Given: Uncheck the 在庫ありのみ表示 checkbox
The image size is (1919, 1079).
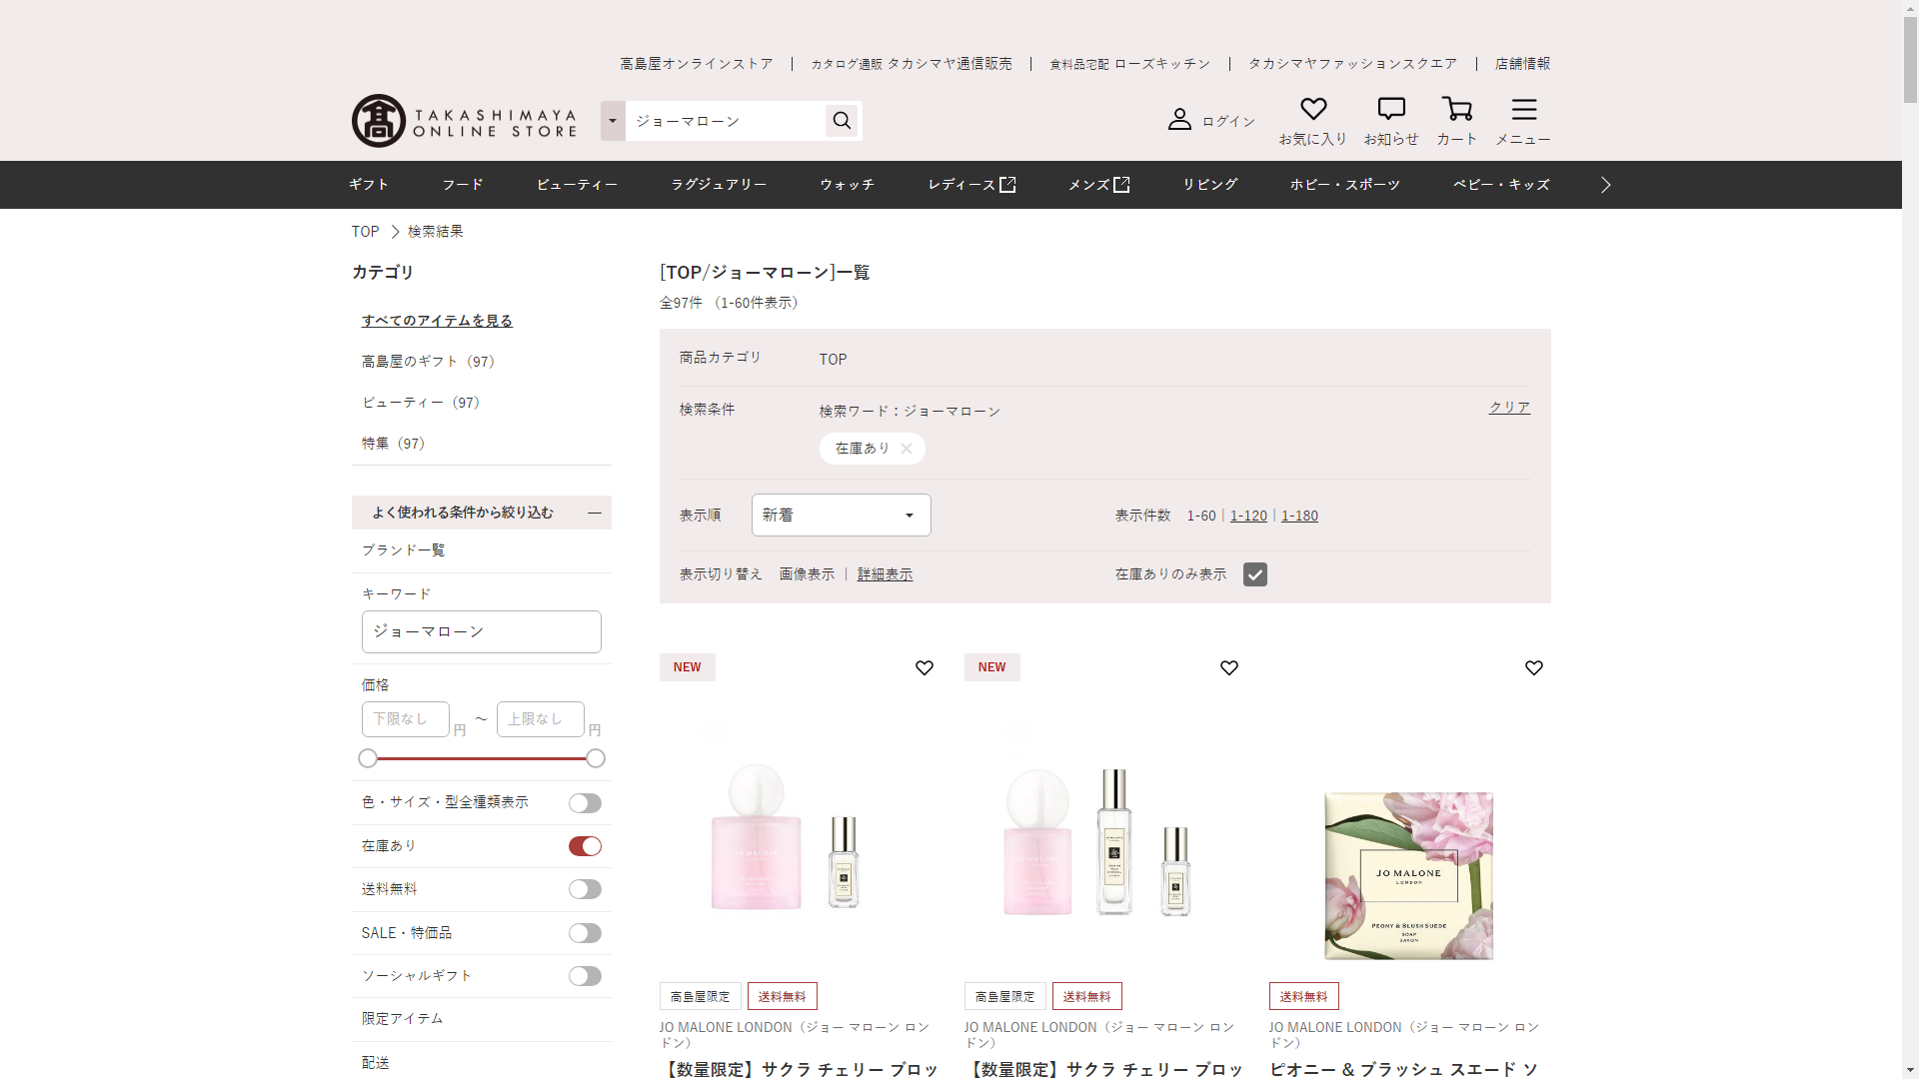Looking at the screenshot, I should click(x=1254, y=574).
